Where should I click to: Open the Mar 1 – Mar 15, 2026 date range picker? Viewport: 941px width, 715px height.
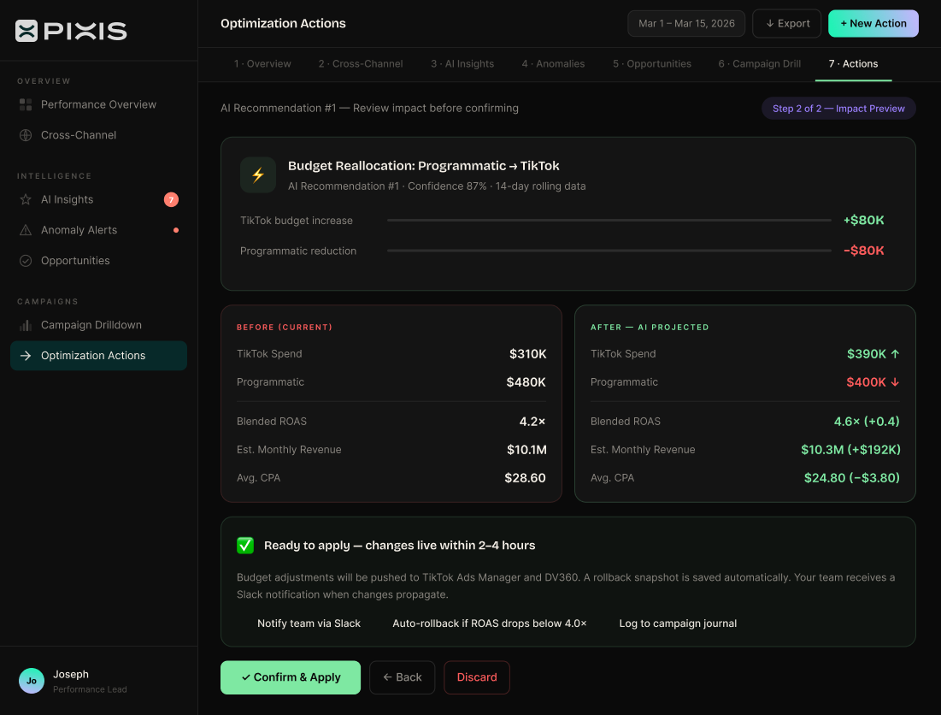click(x=686, y=23)
